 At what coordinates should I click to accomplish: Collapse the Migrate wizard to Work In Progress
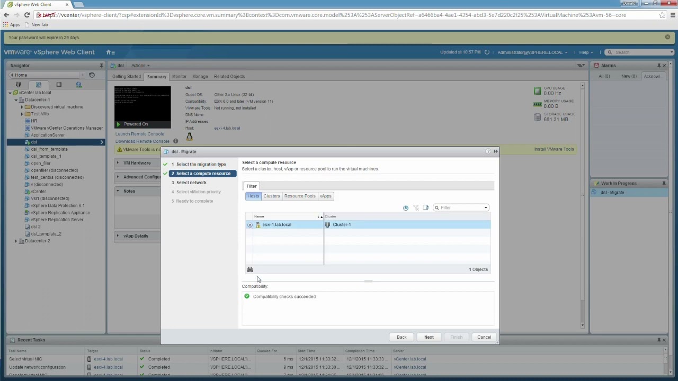tap(495, 151)
